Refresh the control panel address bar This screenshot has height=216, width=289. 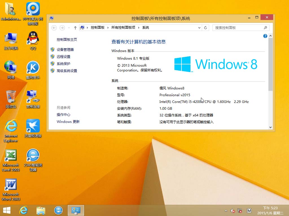click(x=205, y=28)
